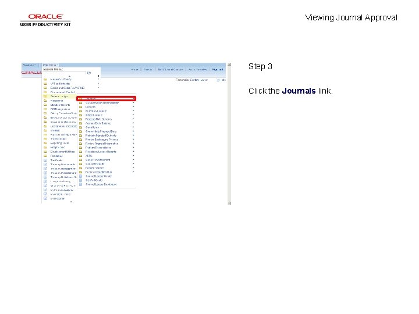Select the Reporting Tools menu folder
Viewport: 419px width, 314px height.
[x=59, y=143]
